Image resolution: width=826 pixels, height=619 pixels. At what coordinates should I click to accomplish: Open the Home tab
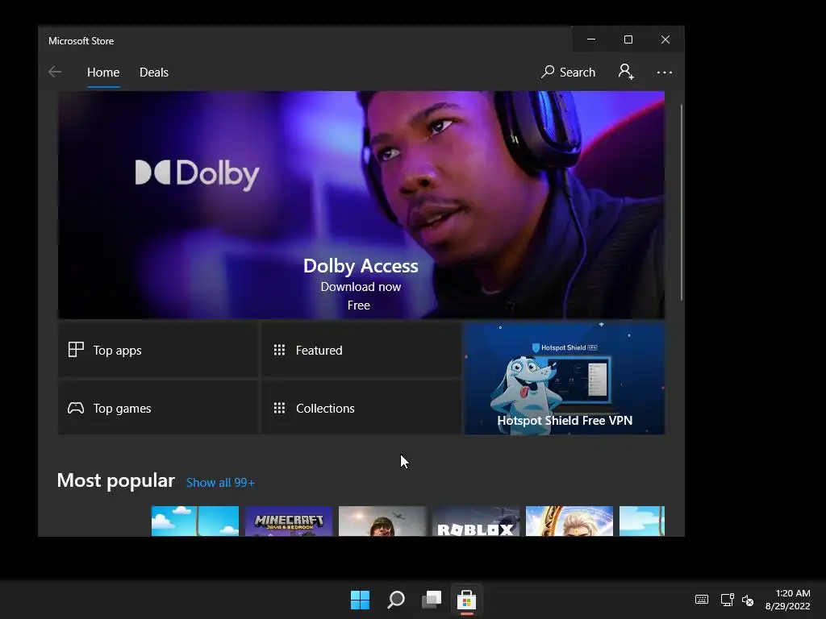pos(103,72)
